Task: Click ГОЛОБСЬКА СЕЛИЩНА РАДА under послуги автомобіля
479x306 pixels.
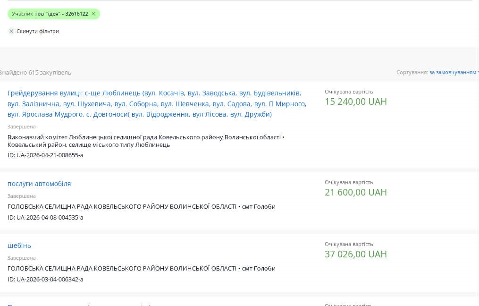Action: click(122, 206)
